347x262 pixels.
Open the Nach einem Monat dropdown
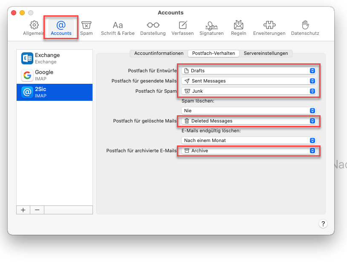(249, 140)
